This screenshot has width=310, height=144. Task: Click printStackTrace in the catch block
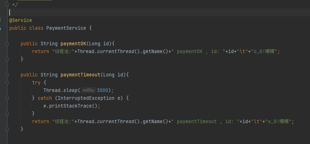72,106
